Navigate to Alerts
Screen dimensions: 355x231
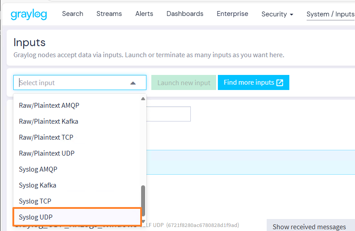click(x=144, y=14)
